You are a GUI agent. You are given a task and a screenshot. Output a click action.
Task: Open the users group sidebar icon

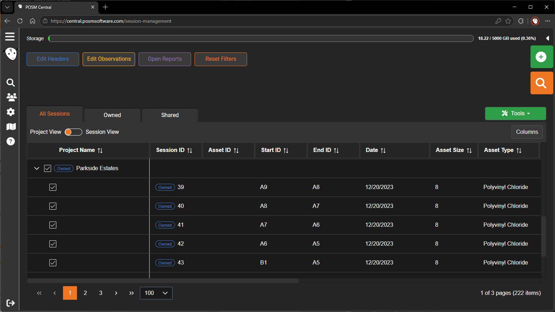pyautogui.click(x=11, y=97)
